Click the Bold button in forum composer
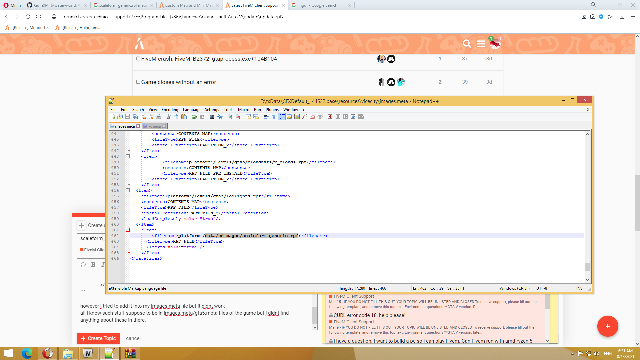640x360 pixels. pos(93,265)
